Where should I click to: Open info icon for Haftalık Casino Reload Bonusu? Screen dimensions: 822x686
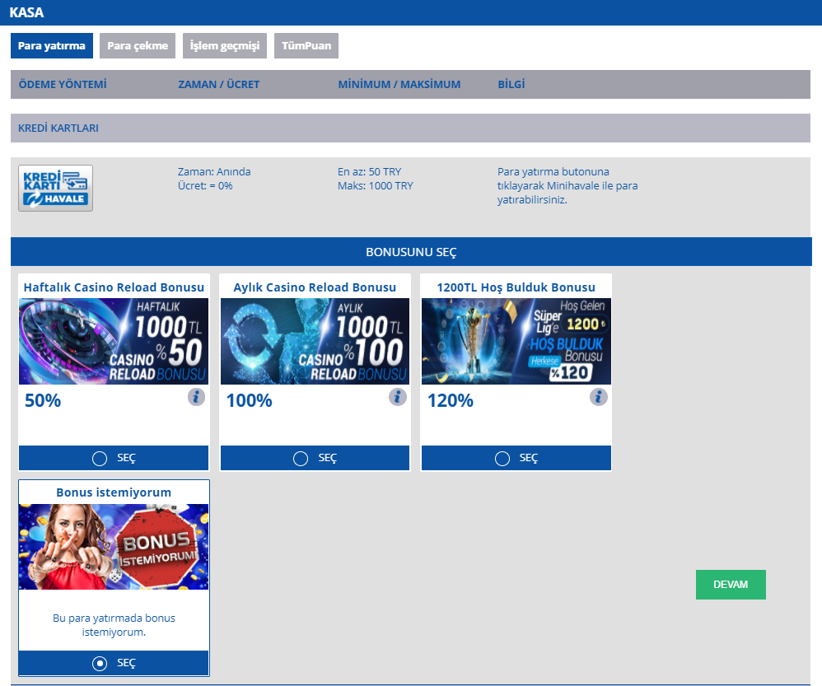(x=196, y=397)
